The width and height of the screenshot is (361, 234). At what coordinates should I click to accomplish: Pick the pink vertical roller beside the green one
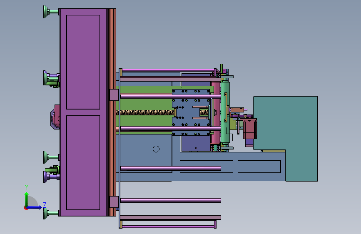pos(216,112)
